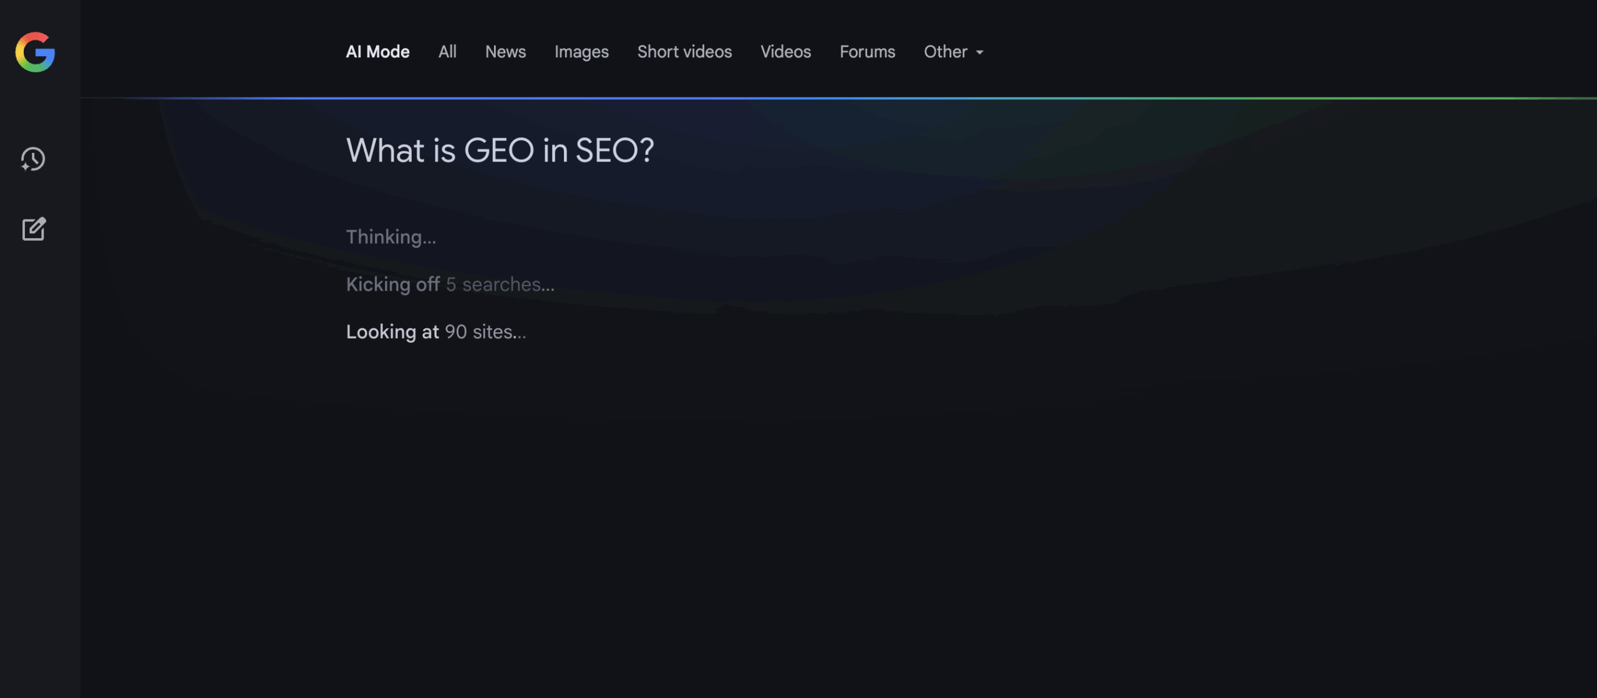
Task: Click the 'Looking at 90 sites...' line
Action: [x=436, y=332]
